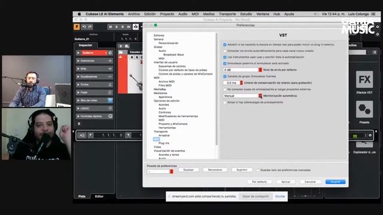Toggle the global mute M button
This screenshot has width=383, height=215.
tap(110, 27)
